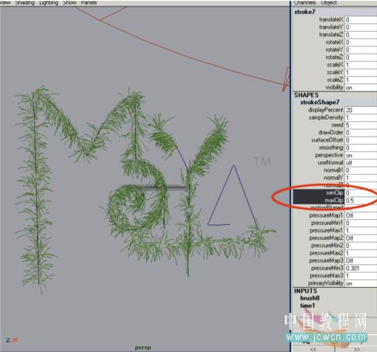Select the sampleDensity attribute label
Viewport: 377px width, 352px height.
(x=326, y=117)
